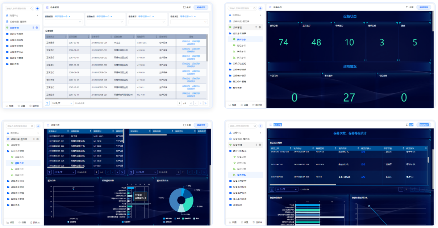
Task: Select 维修分析 in the 设备动态 panel sidebar
Action: click(241, 51)
